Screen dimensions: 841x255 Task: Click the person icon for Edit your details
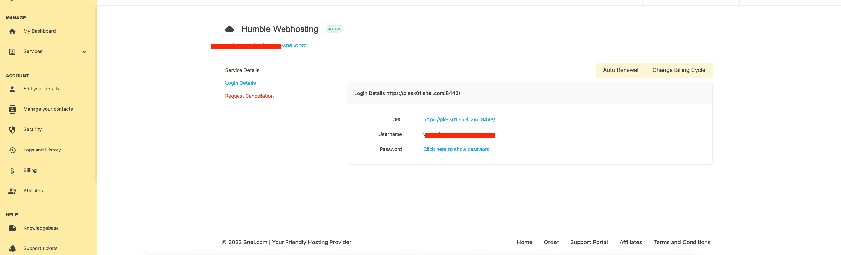[12, 89]
